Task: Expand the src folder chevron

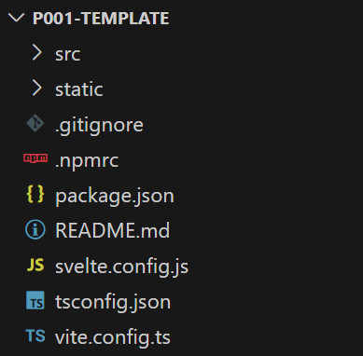Action: (36, 53)
